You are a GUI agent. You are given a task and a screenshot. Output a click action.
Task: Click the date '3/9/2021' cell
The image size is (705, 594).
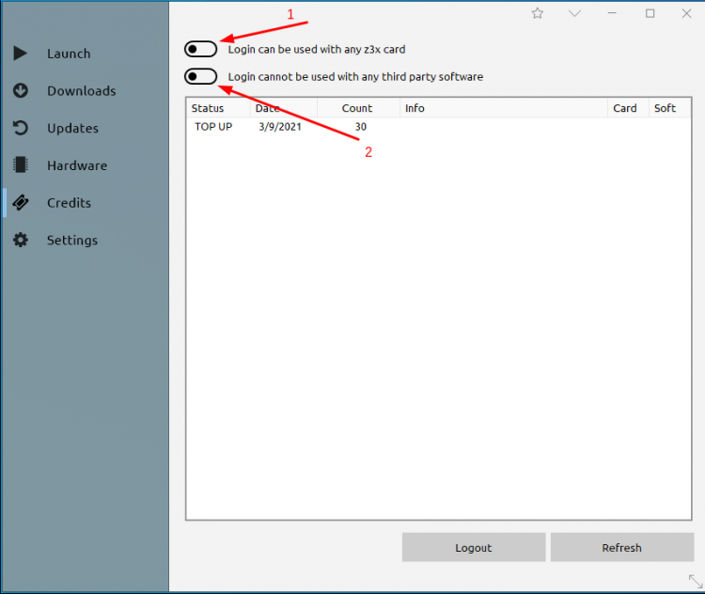(x=280, y=127)
